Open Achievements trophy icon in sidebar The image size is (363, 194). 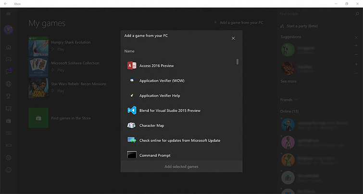click(8, 96)
